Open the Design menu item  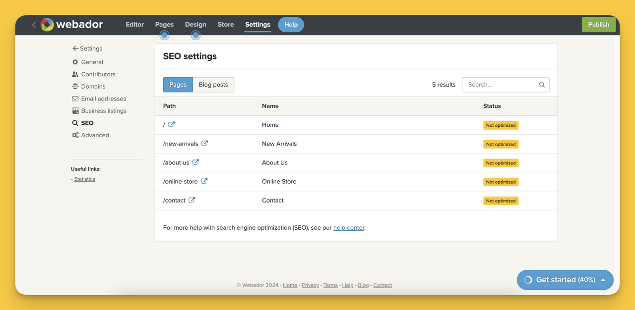(195, 24)
